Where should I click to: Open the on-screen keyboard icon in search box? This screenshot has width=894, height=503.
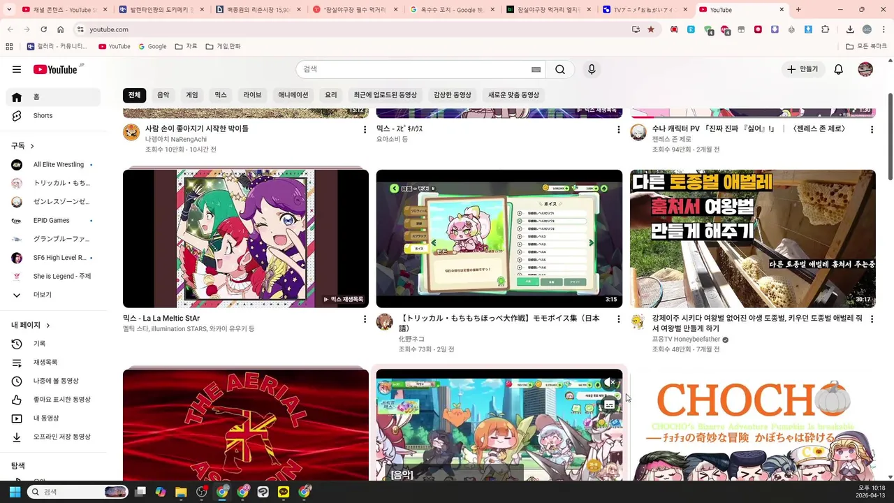536,69
